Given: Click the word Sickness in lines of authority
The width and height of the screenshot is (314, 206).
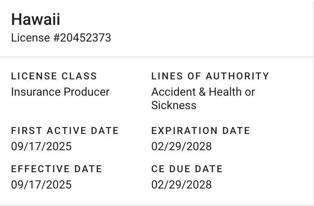Looking at the screenshot, I should [174, 105].
